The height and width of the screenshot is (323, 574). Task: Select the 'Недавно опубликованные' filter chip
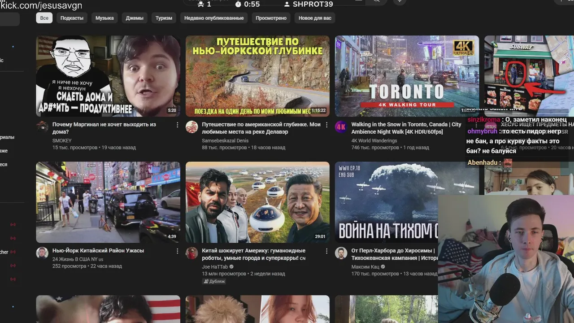214,18
